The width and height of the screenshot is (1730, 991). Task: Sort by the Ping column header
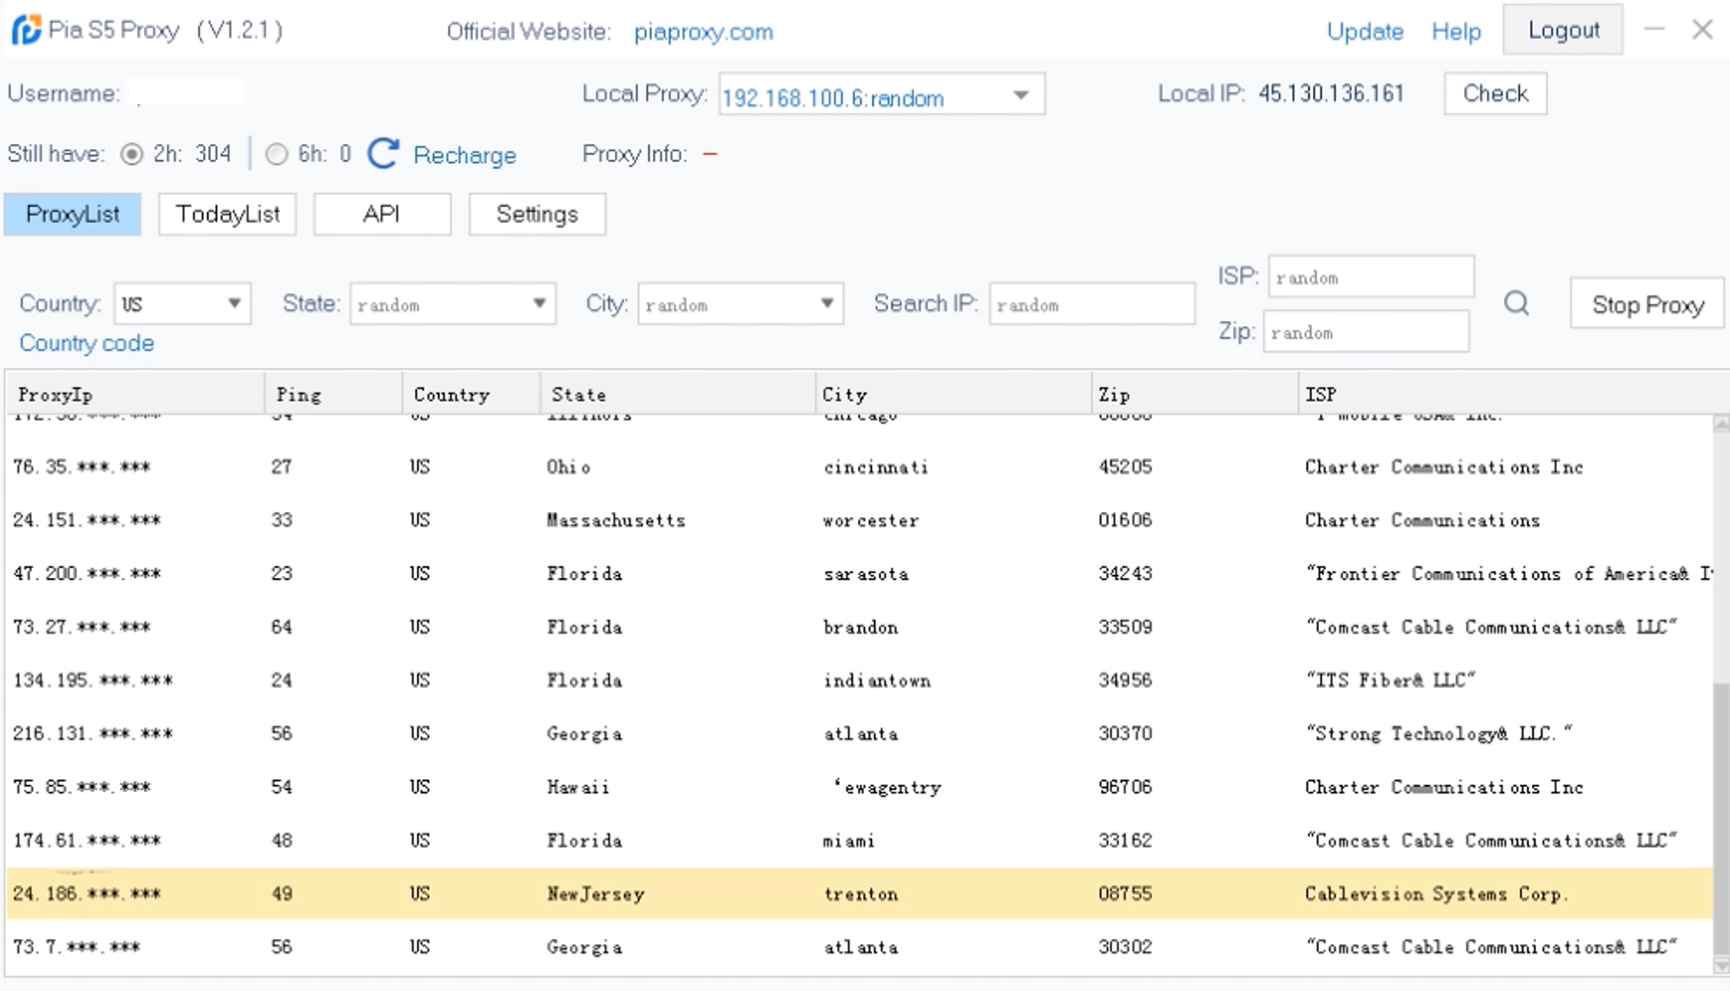(333, 394)
